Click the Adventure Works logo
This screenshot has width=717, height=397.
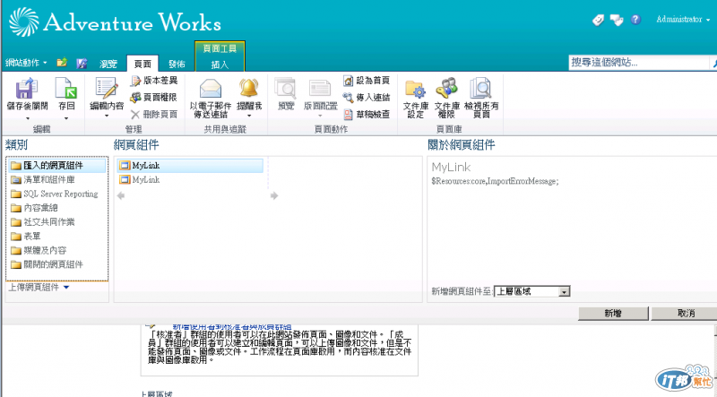point(116,22)
